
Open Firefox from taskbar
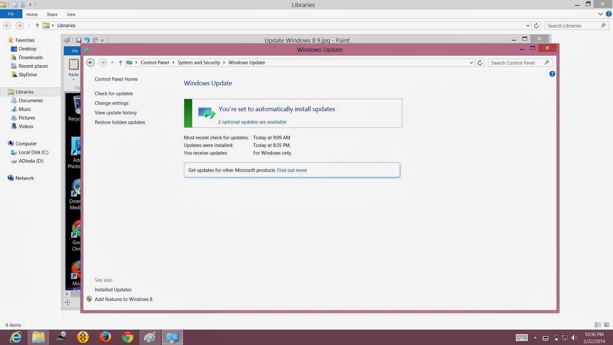tap(105, 337)
